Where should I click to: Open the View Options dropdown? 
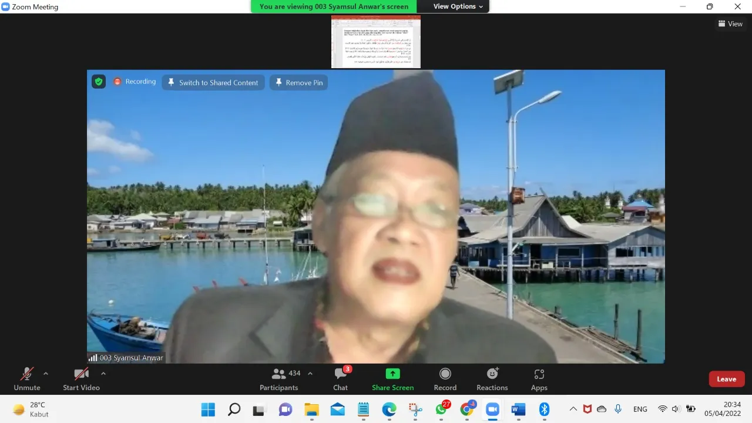pos(458,6)
